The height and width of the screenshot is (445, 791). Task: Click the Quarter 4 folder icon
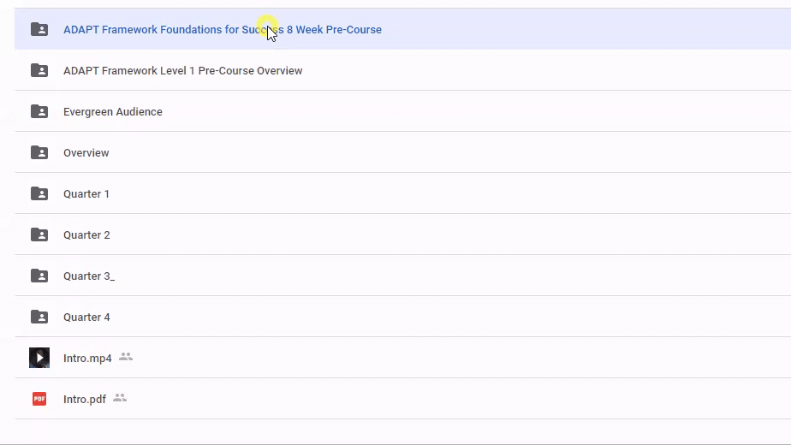39,317
